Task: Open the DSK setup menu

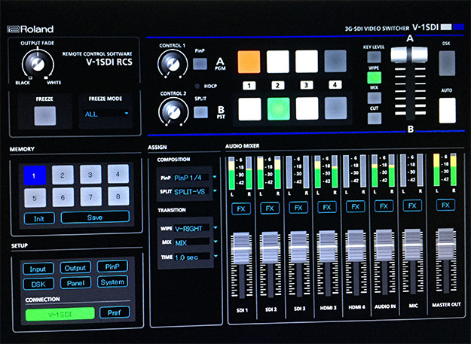Action: coord(38,284)
